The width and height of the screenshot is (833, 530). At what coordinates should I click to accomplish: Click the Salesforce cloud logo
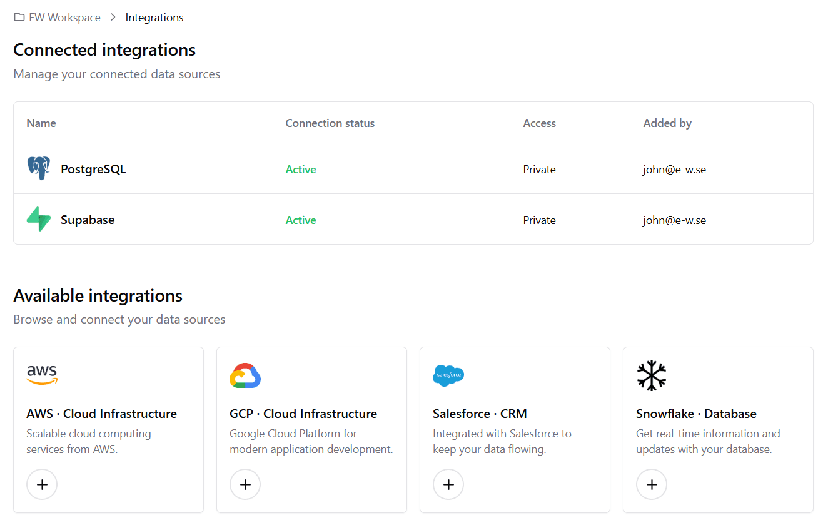point(448,375)
